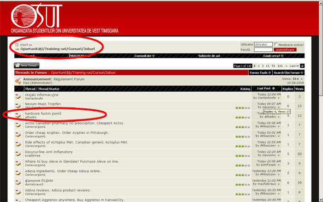
Task: Open the Regulament Forum announcement
Action: 69,79
